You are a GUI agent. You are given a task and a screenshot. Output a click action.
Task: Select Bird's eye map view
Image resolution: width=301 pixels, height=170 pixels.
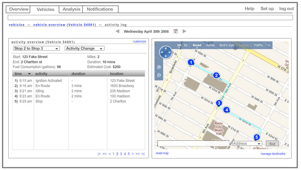(227, 45)
